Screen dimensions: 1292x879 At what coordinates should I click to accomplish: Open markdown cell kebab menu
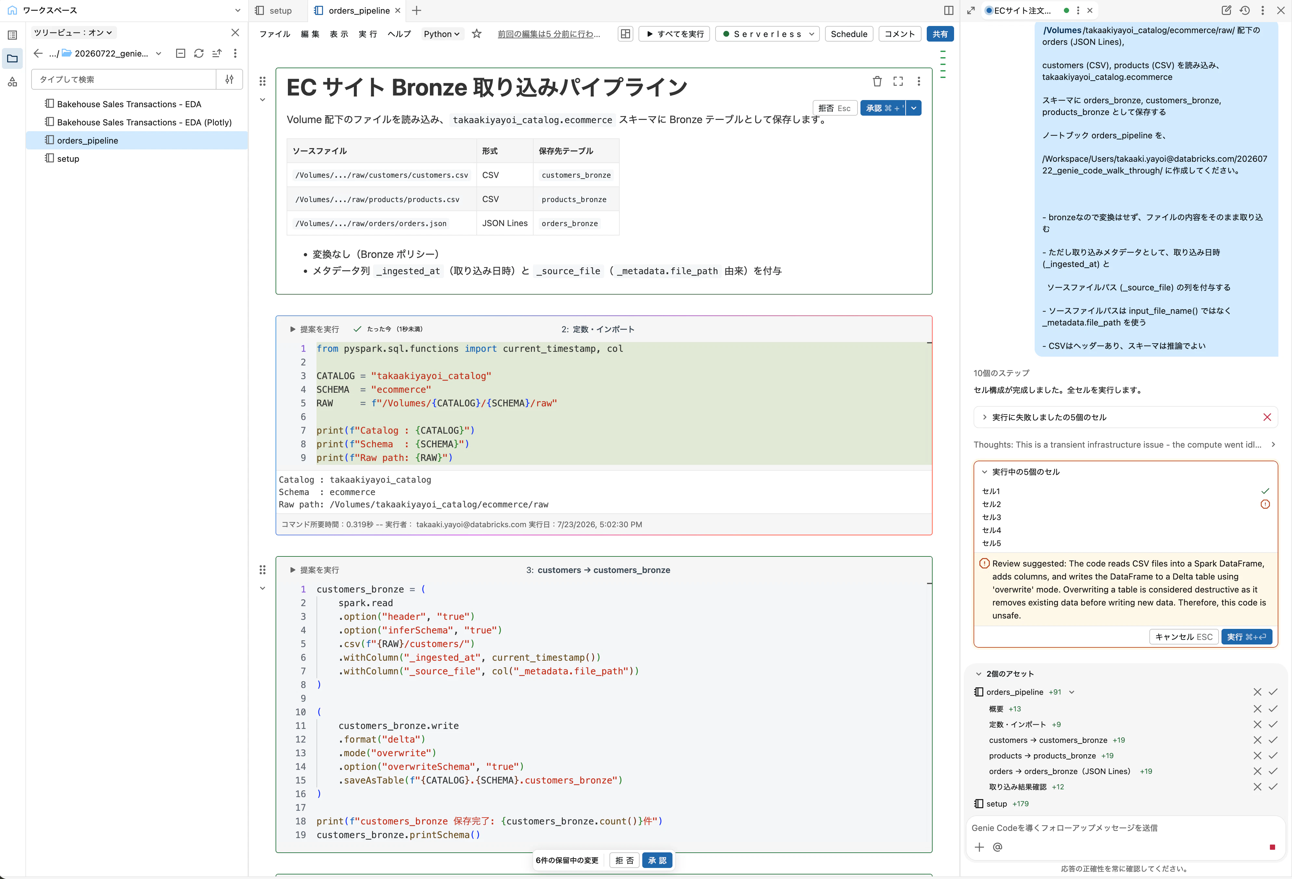[x=918, y=81]
